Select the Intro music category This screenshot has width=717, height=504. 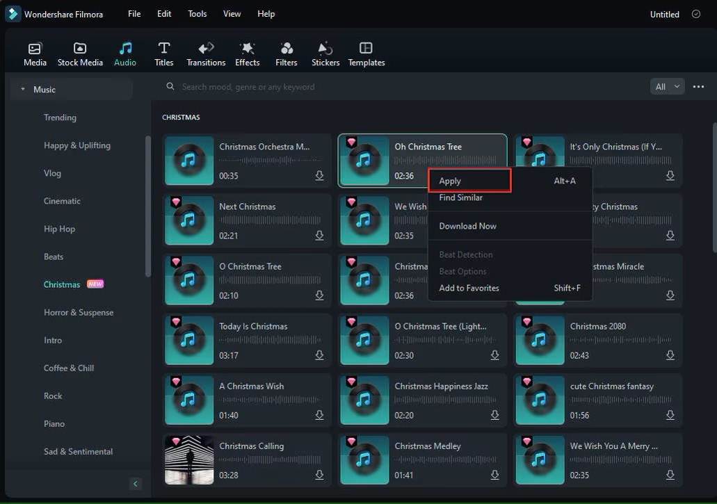coord(53,341)
